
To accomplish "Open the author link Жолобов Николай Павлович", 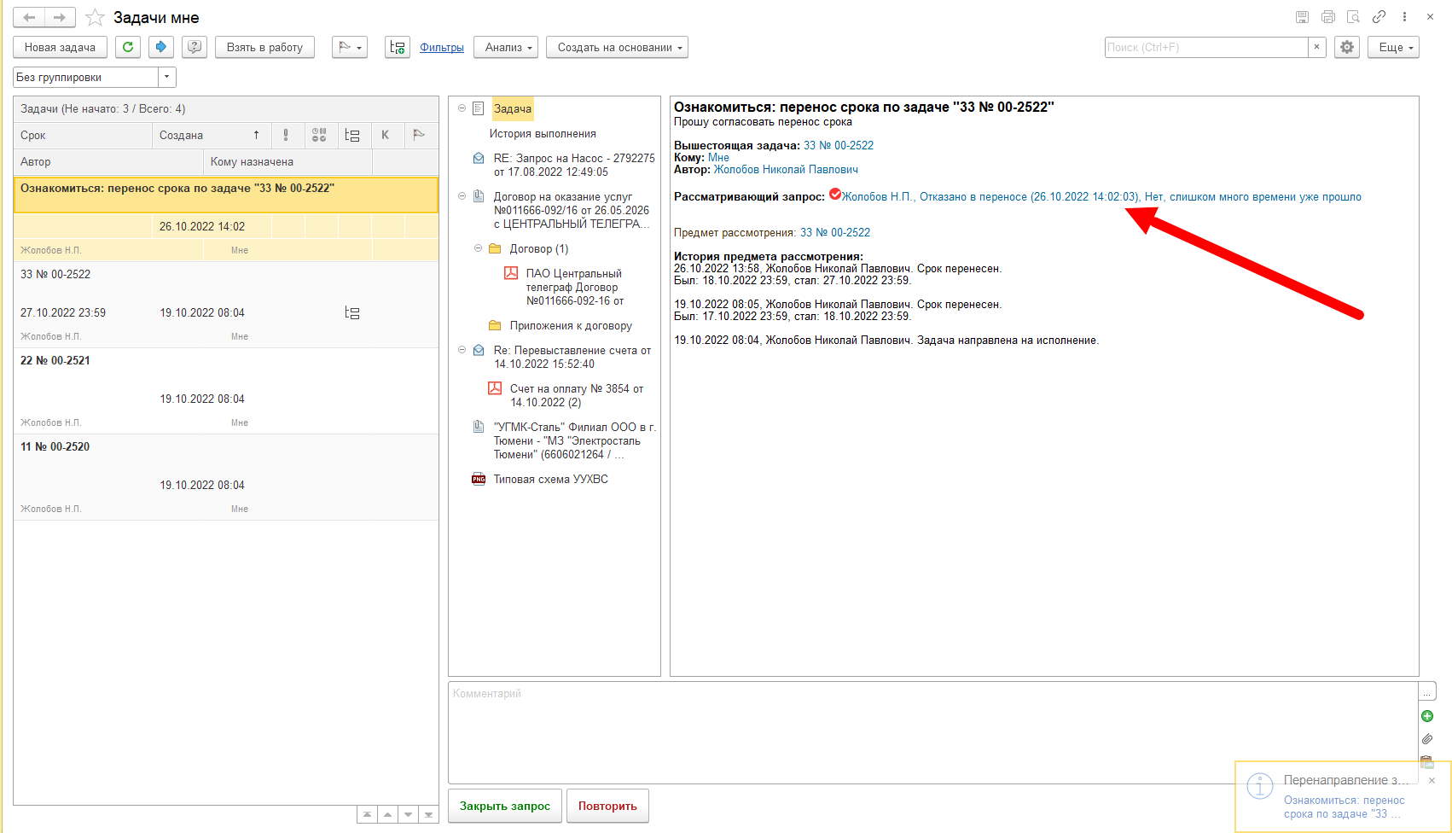I will [x=786, y=169].
